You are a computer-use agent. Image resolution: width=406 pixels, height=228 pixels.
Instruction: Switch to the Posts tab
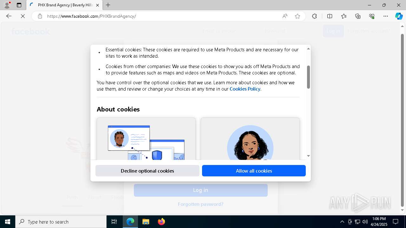[72, 197]
